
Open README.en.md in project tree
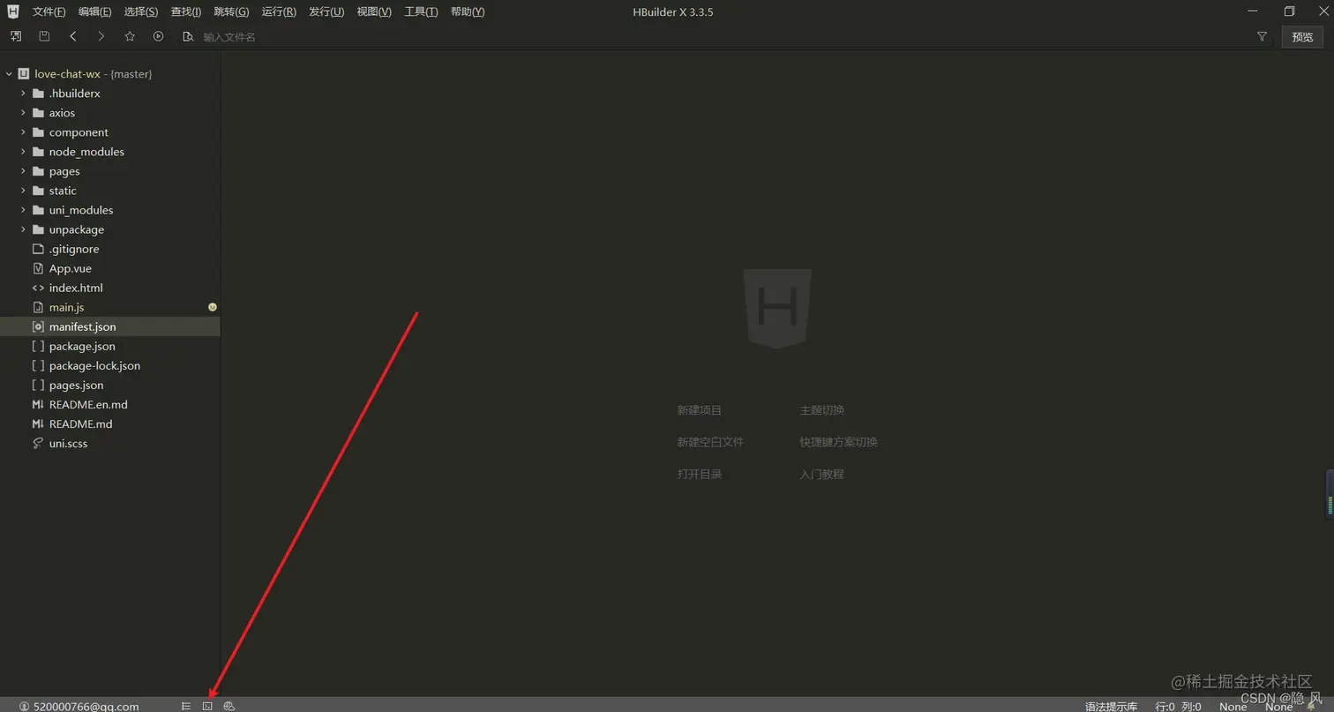pos(88,404)
